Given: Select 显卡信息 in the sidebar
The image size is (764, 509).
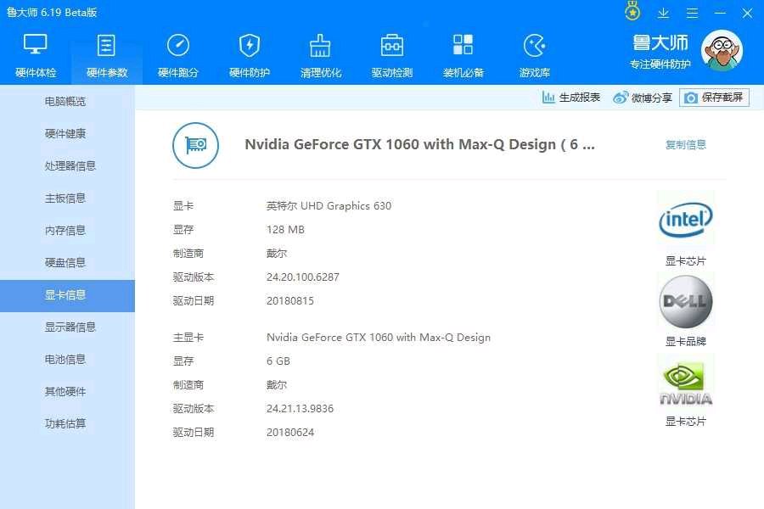Looking at the screenshot, I should pyautogui.click(x=67, y=295).
